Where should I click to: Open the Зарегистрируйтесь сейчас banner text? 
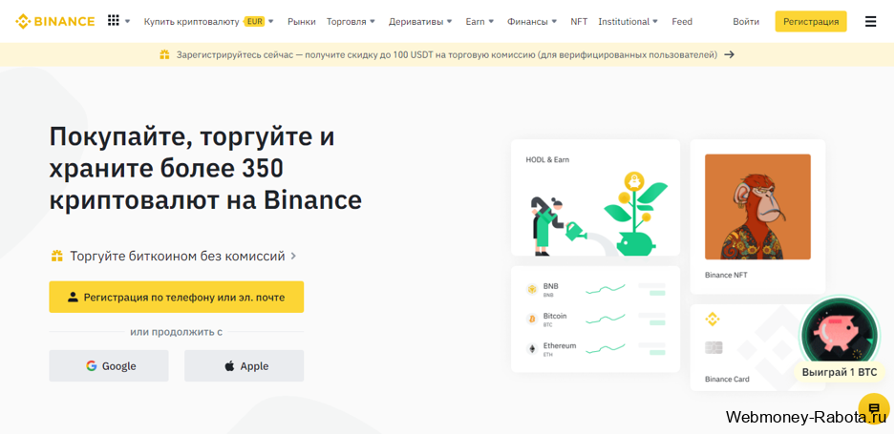coord(447,54)
